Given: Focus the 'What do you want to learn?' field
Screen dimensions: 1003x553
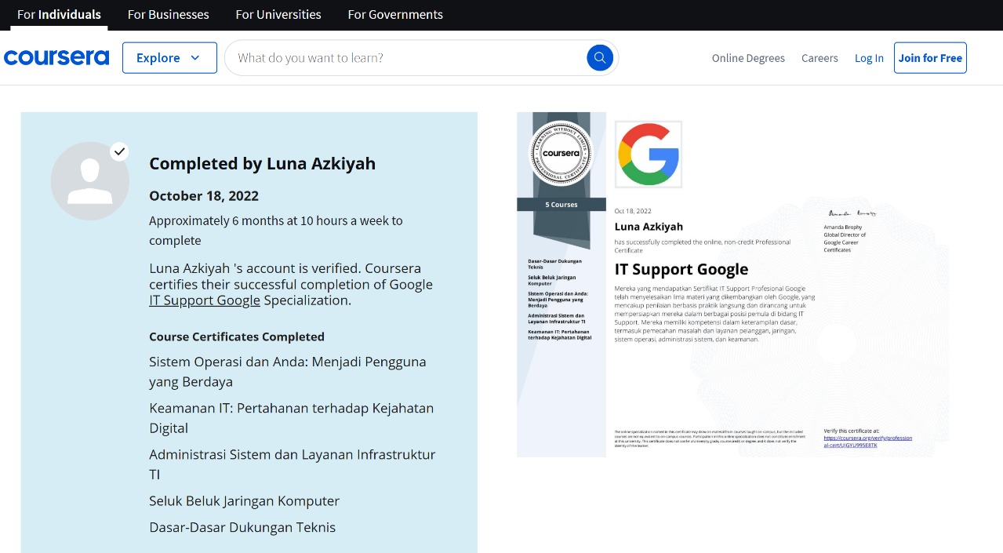Looking at the screenshot, I should pyautogui.click(x=404, y=58).
